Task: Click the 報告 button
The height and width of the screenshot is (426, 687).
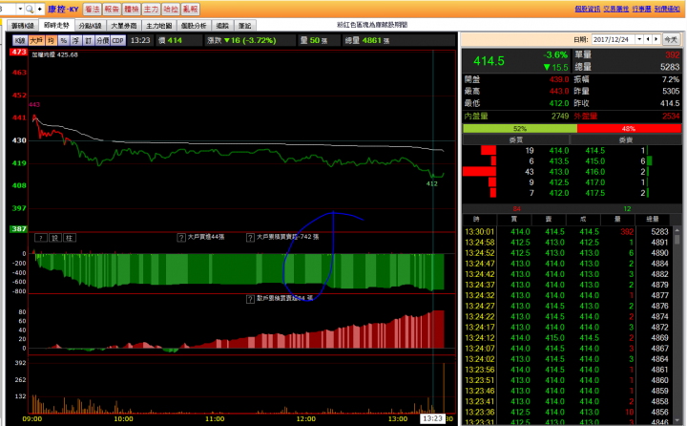Action: [x=112, y=9]
